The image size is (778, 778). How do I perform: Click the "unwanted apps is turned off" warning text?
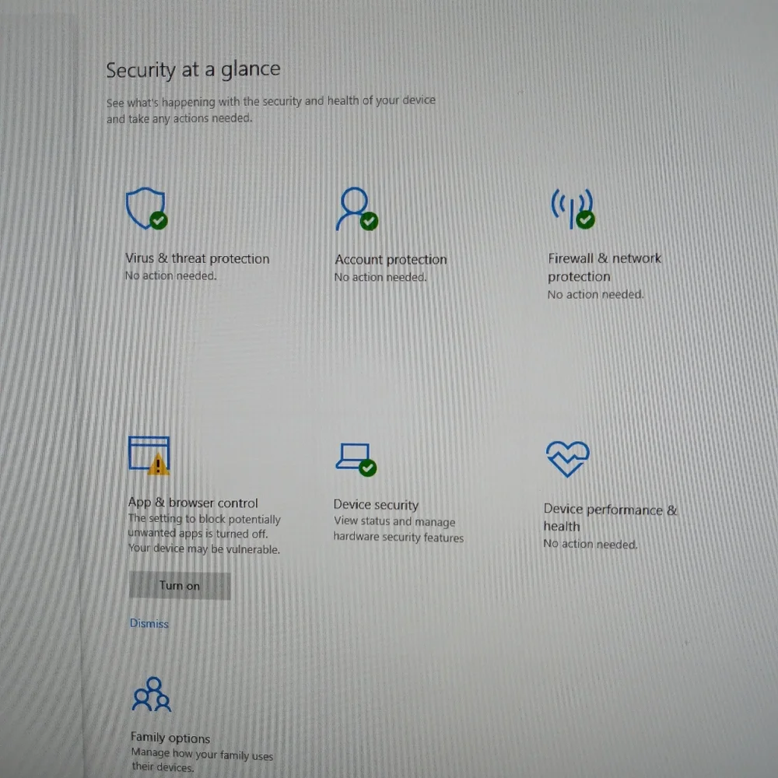click(198, 534)
